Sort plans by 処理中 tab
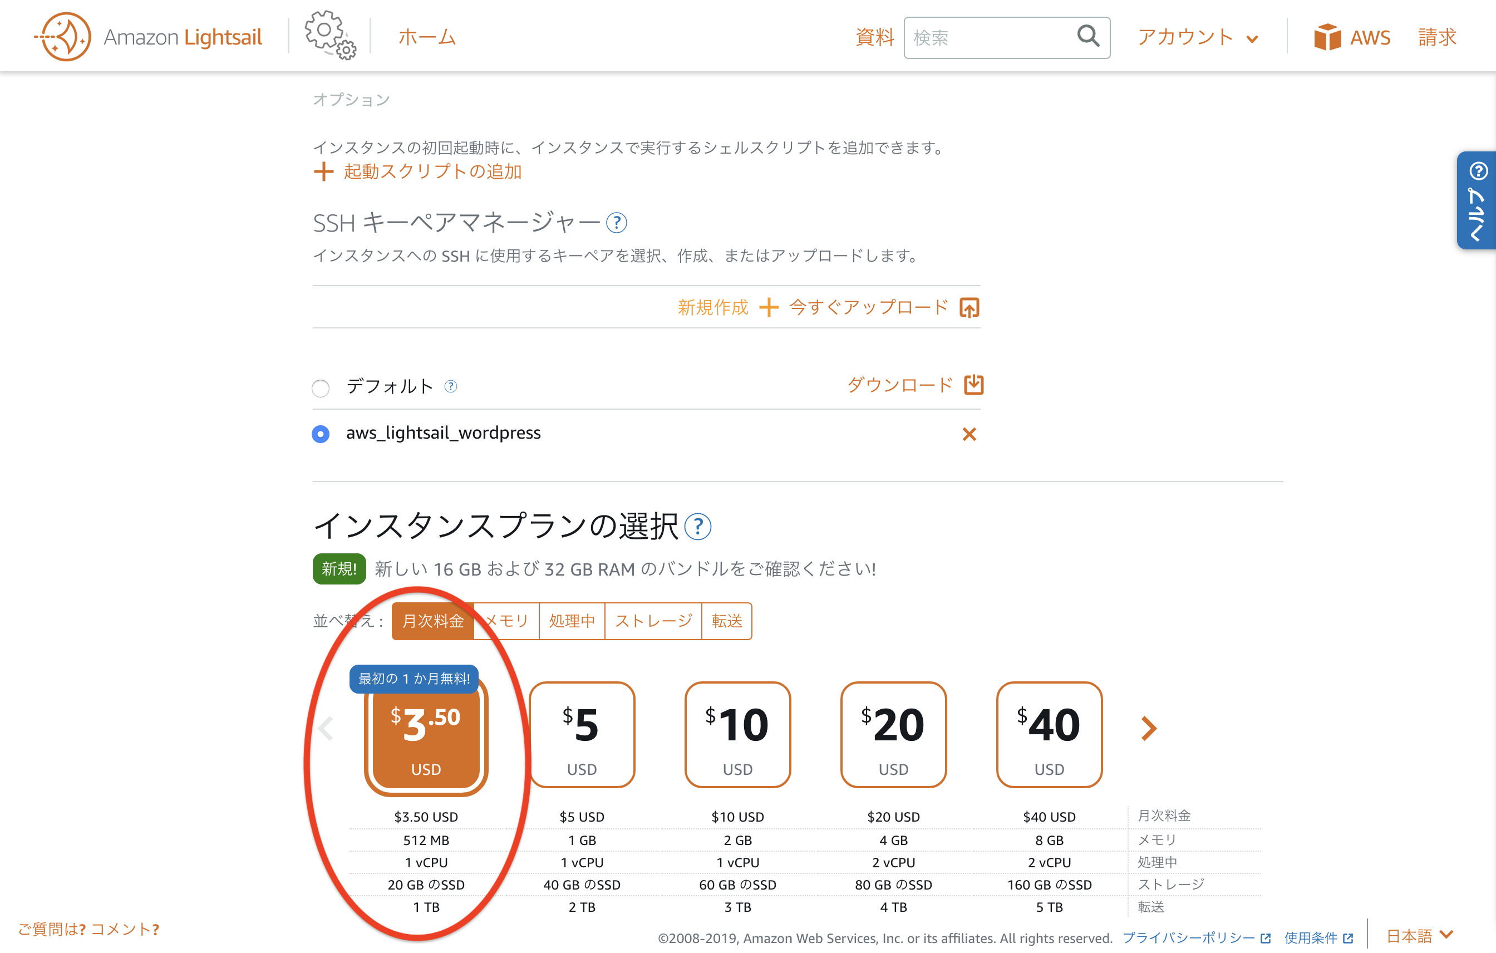 [572, 621]
